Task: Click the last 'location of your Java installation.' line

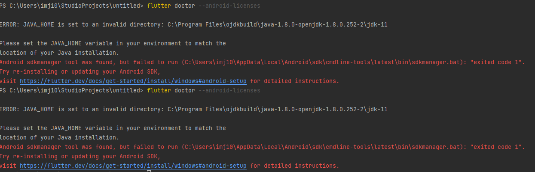Action: 59,137
